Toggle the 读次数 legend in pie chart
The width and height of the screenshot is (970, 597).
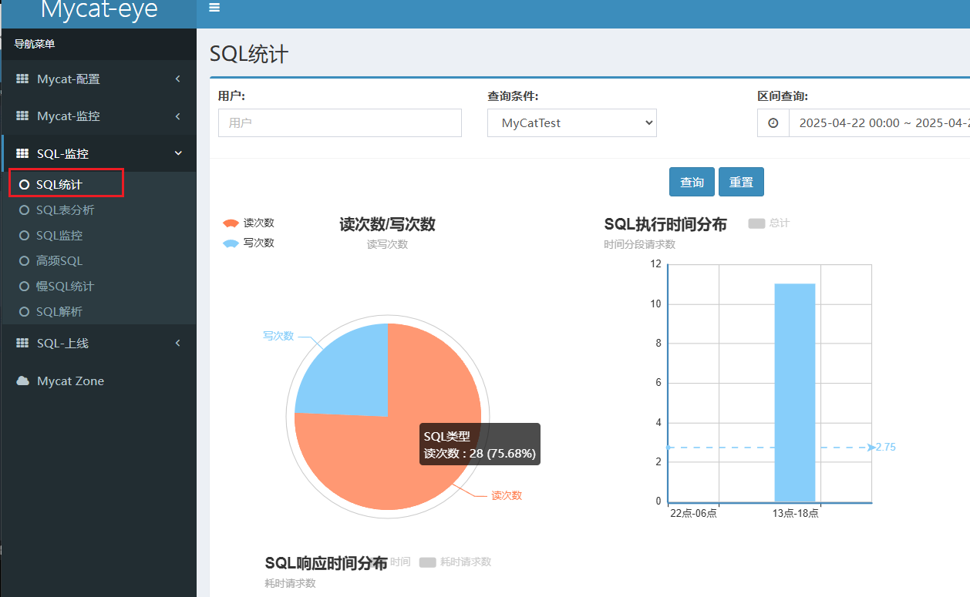(248, 223)
